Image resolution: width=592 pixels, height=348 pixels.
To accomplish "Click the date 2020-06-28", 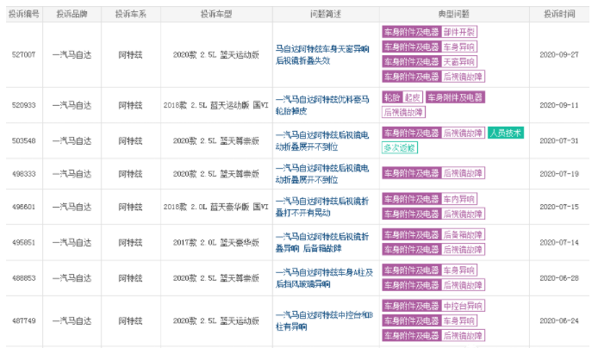I will click(559, 278).
